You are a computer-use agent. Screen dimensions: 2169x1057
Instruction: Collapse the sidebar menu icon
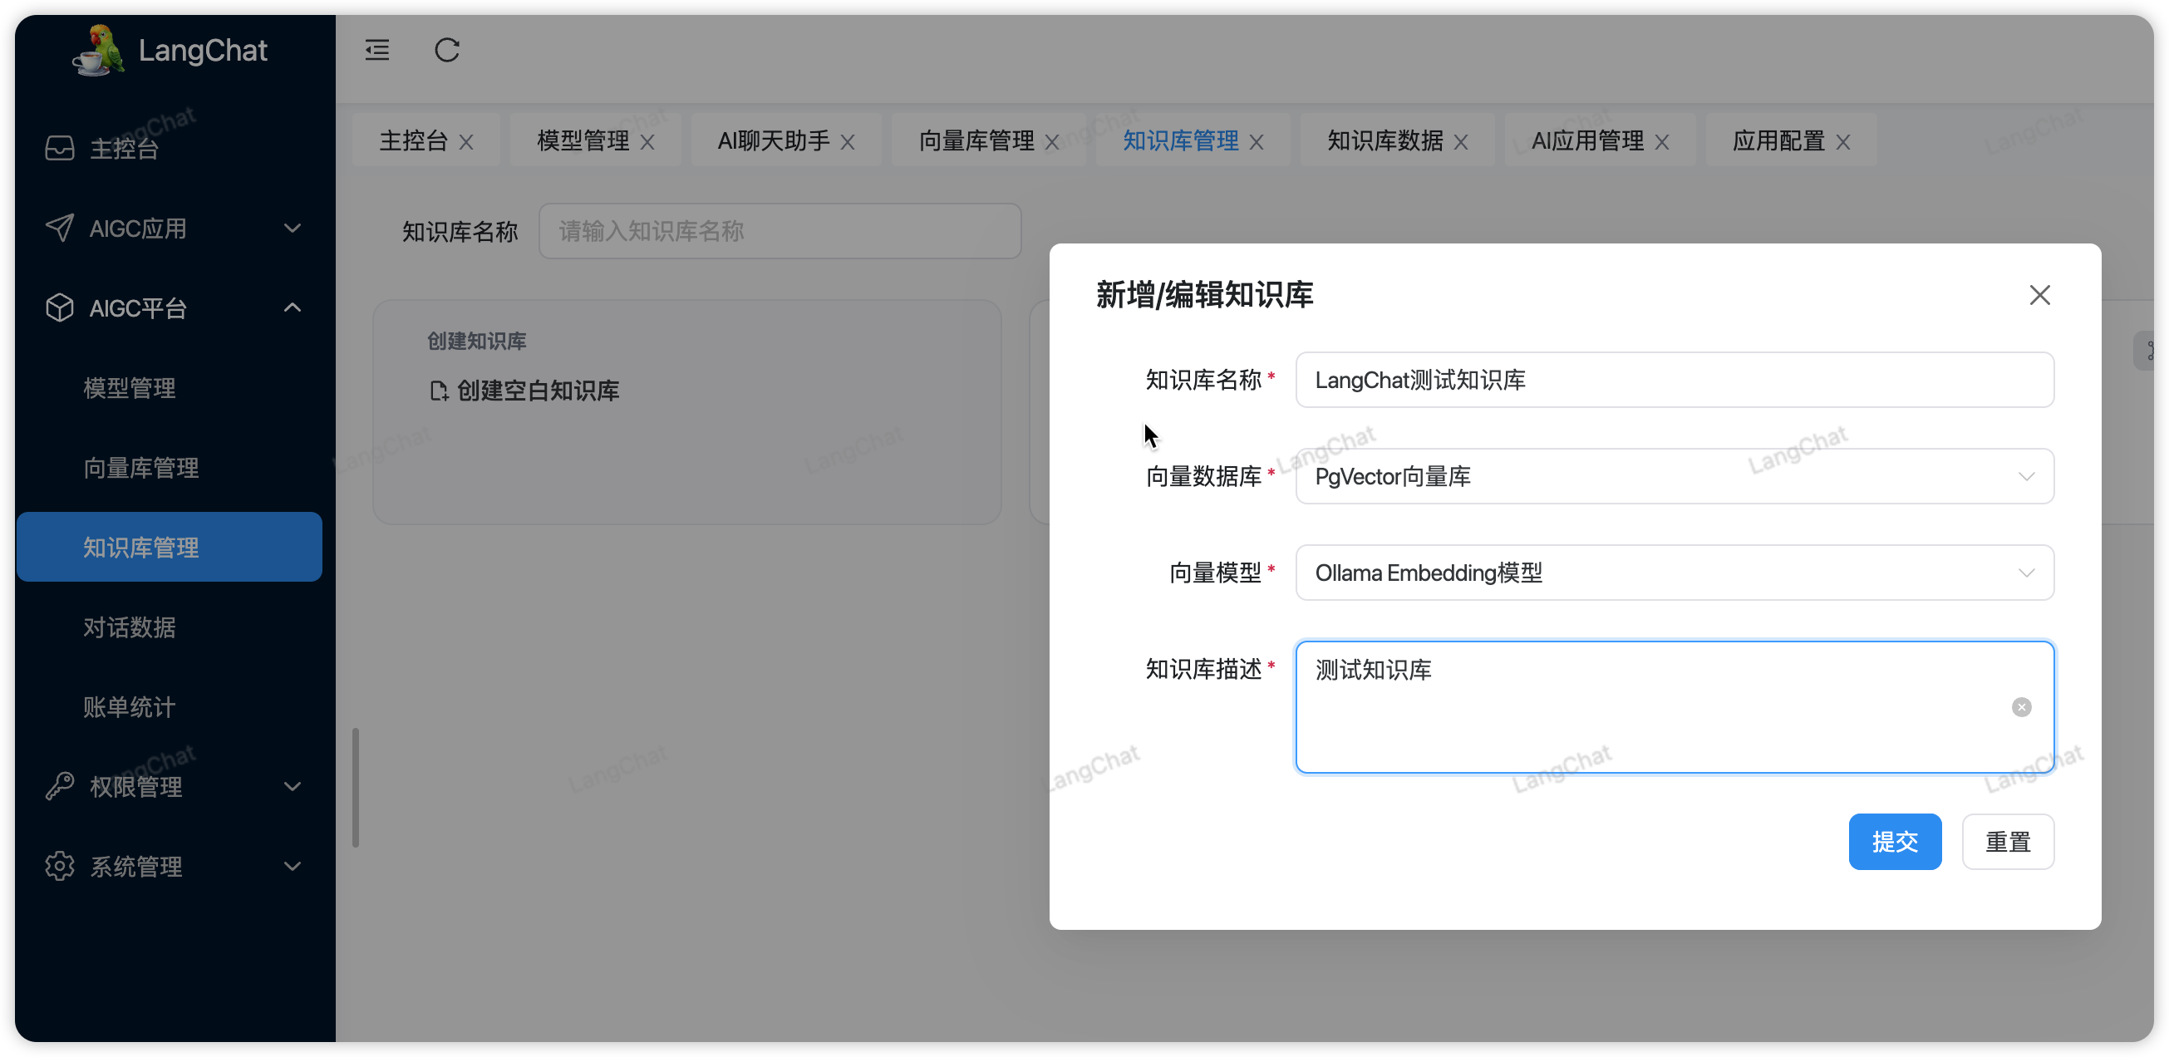[x=377, y=51]
